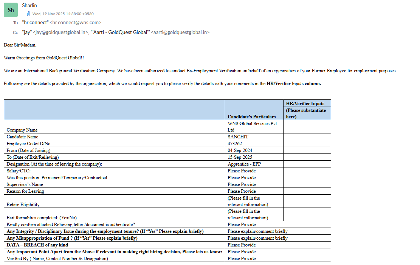Viewport: 420px width, 265px height.
Task: Click the 'Candidate Name' row label
Action: tap(23, 136)
